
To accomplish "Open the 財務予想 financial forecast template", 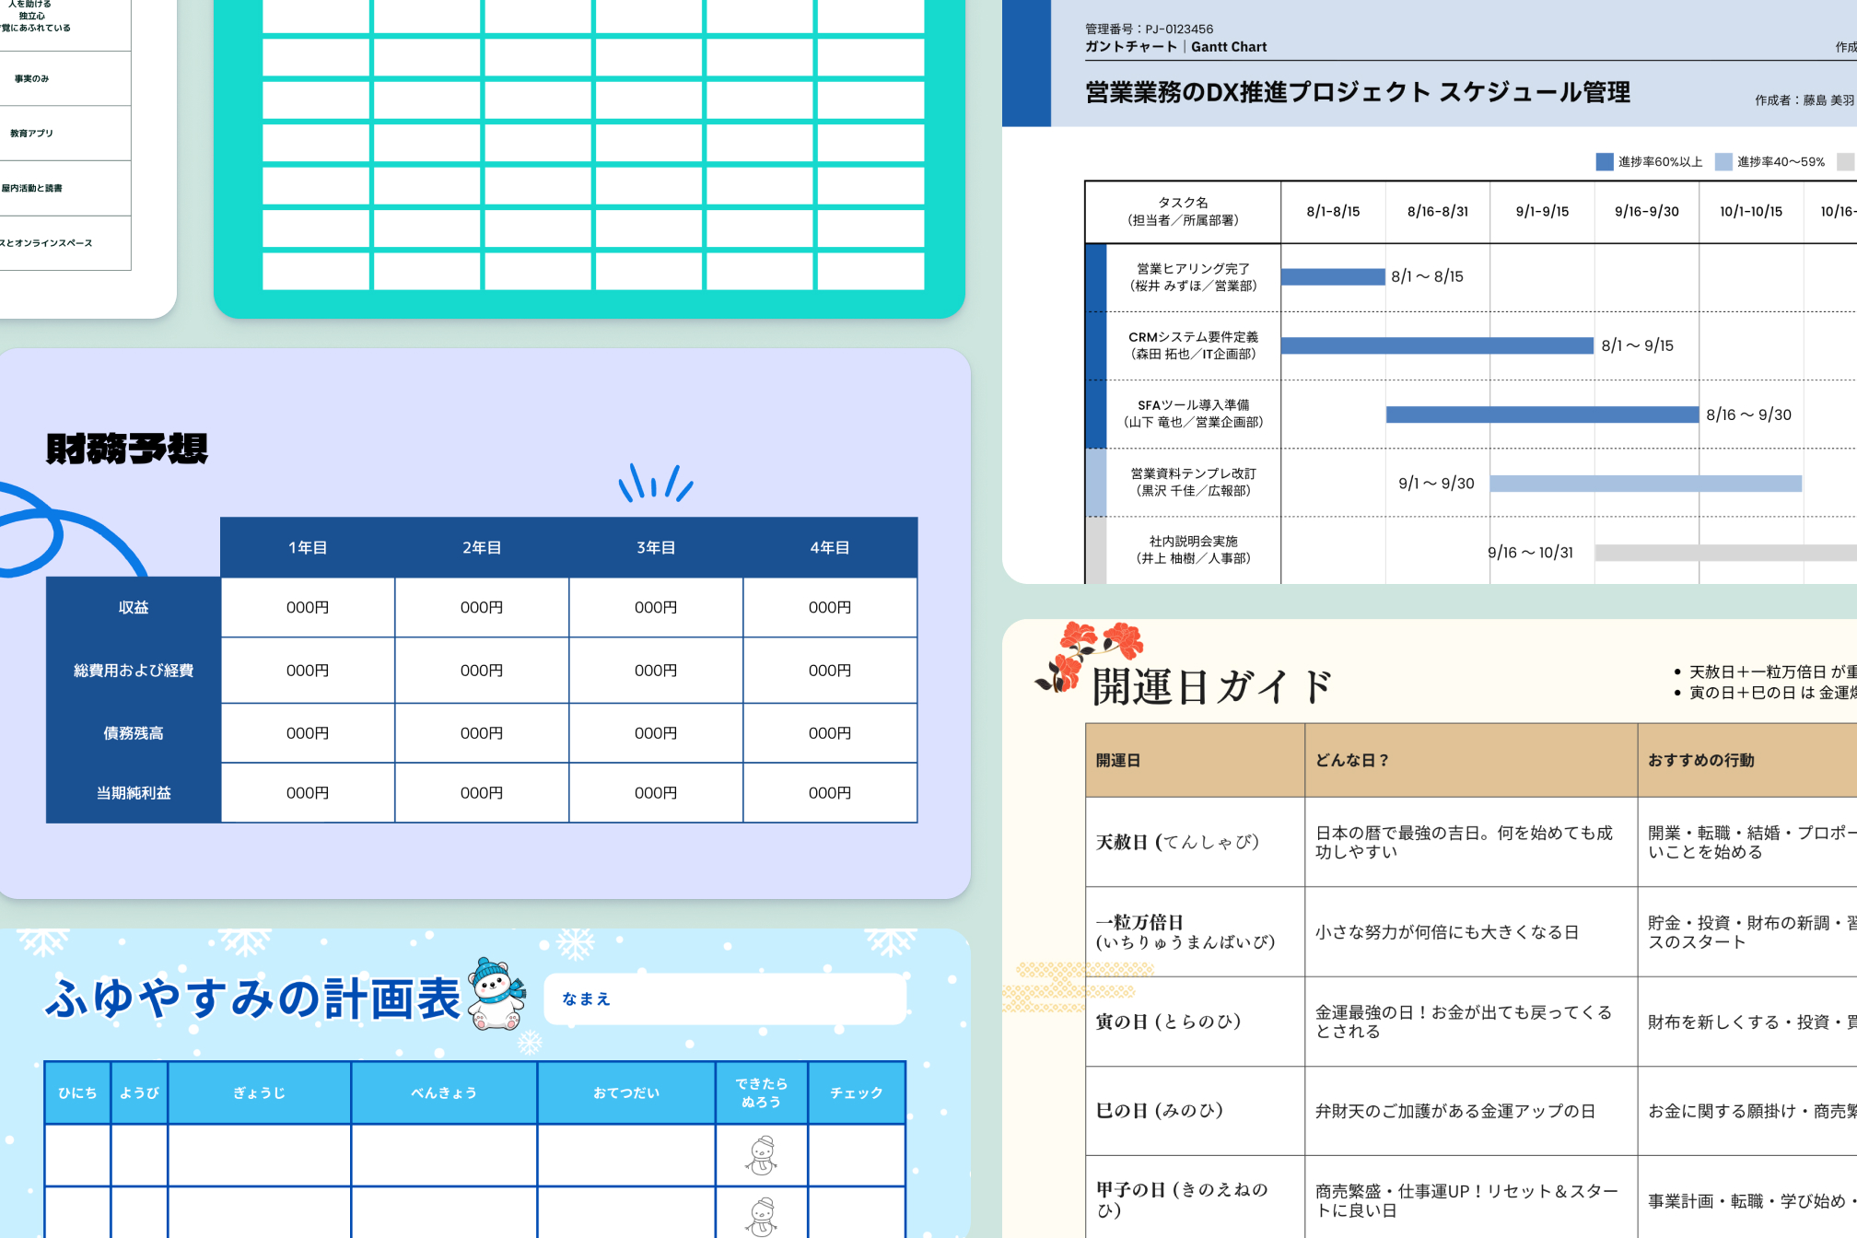I will 485,624.
